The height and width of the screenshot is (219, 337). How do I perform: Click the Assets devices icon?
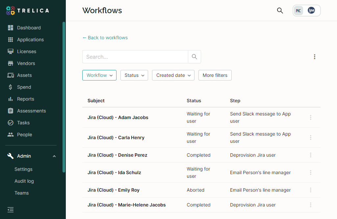coord(11,75)
